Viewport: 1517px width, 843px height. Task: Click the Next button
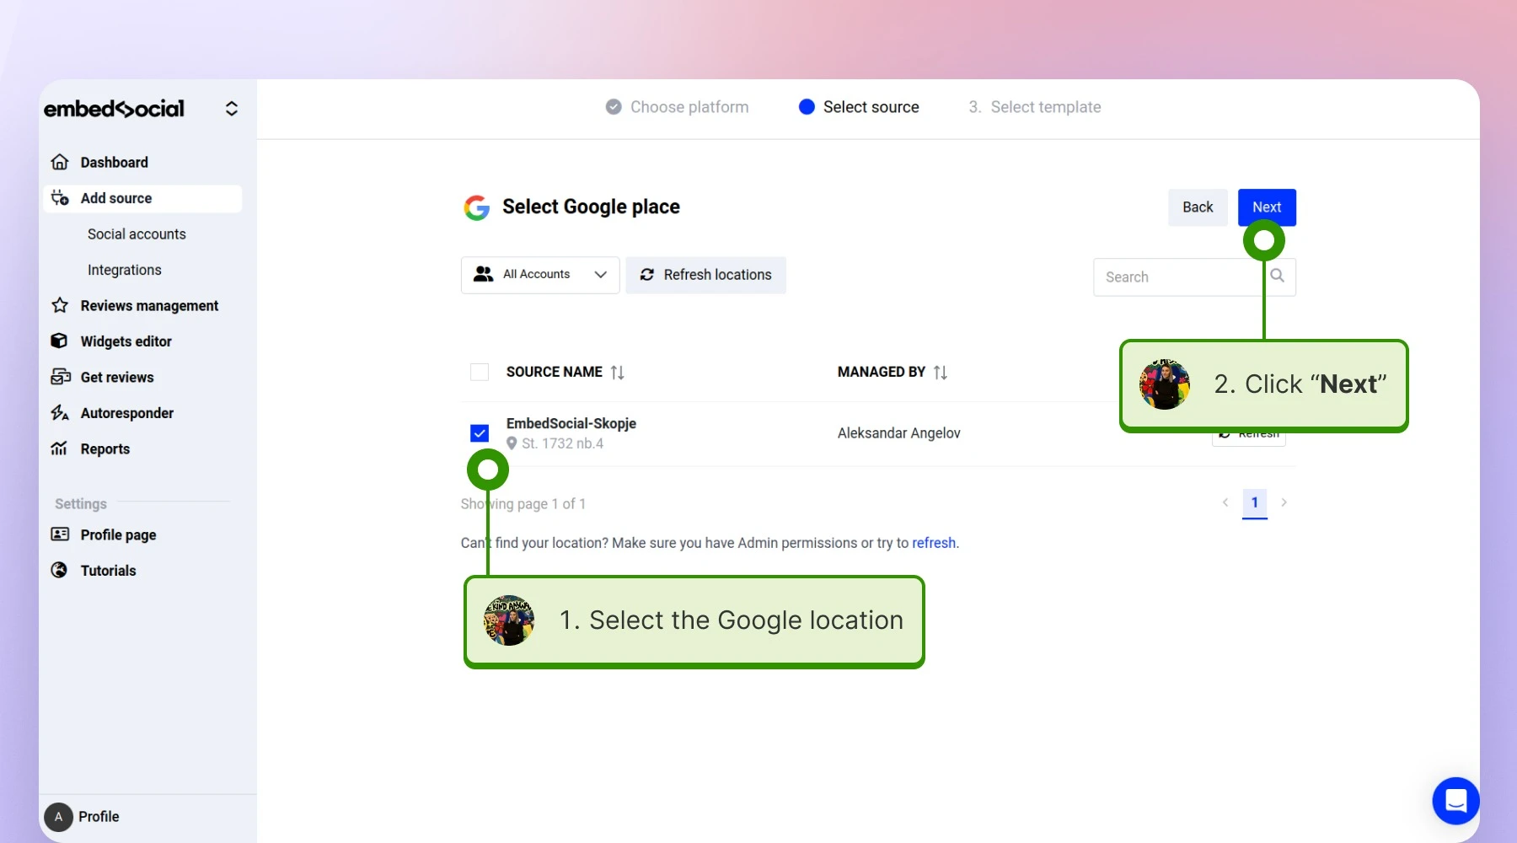tap(1267, 207)
